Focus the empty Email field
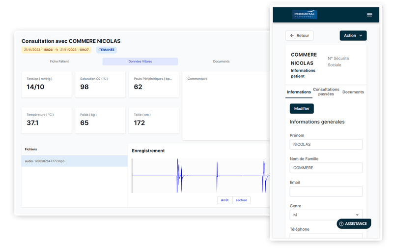The width and height of the screenshot is (393, 251). coord(326,191)
